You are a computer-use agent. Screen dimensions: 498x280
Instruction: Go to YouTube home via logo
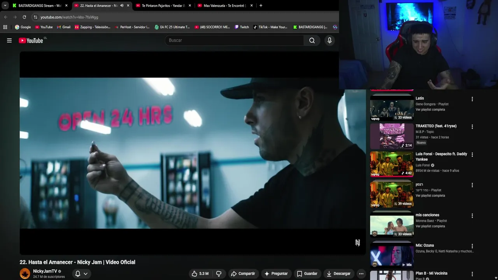(31, 40)
